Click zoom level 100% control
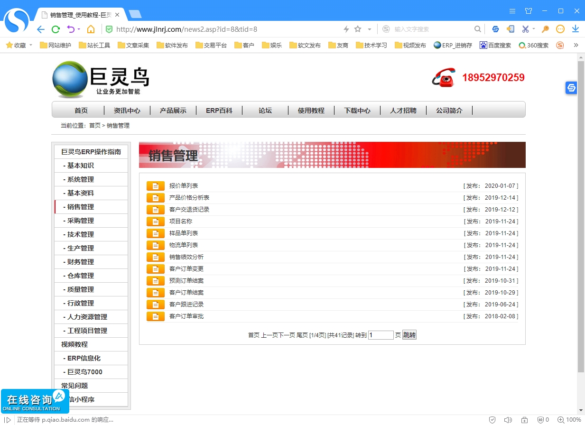This screenshot has width=585, height=425. (x=569, y=420)
